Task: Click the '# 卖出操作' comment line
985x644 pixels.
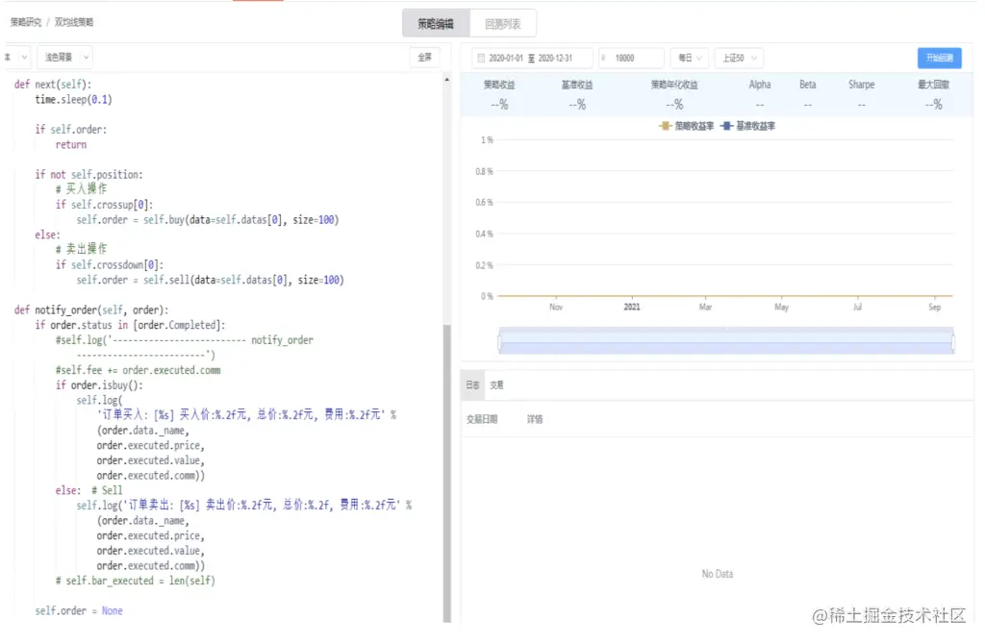Action: tap(81, 249)
